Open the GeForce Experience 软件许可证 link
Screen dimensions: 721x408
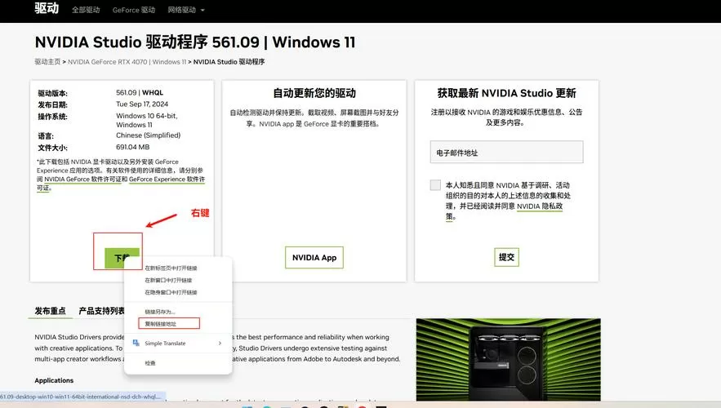point(121,184)
